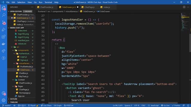The height and width of the screenshot is (107, 191).
Task: Open the View menu
Action: 30,2
